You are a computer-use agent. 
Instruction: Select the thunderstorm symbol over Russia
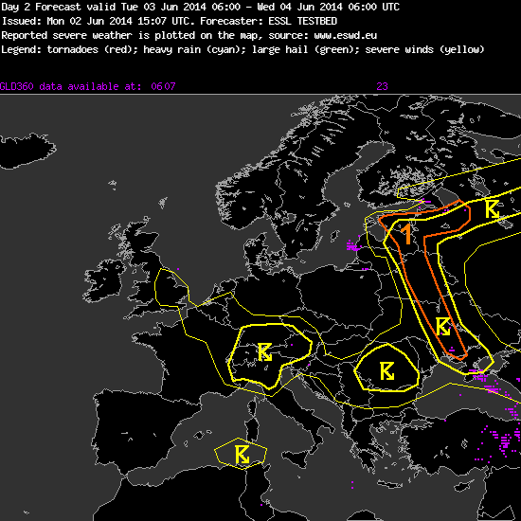click(x=492, y=209)
